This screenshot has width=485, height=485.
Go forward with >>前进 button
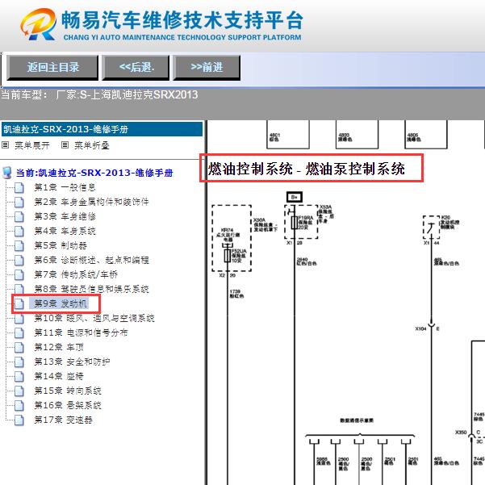[207, 68]
